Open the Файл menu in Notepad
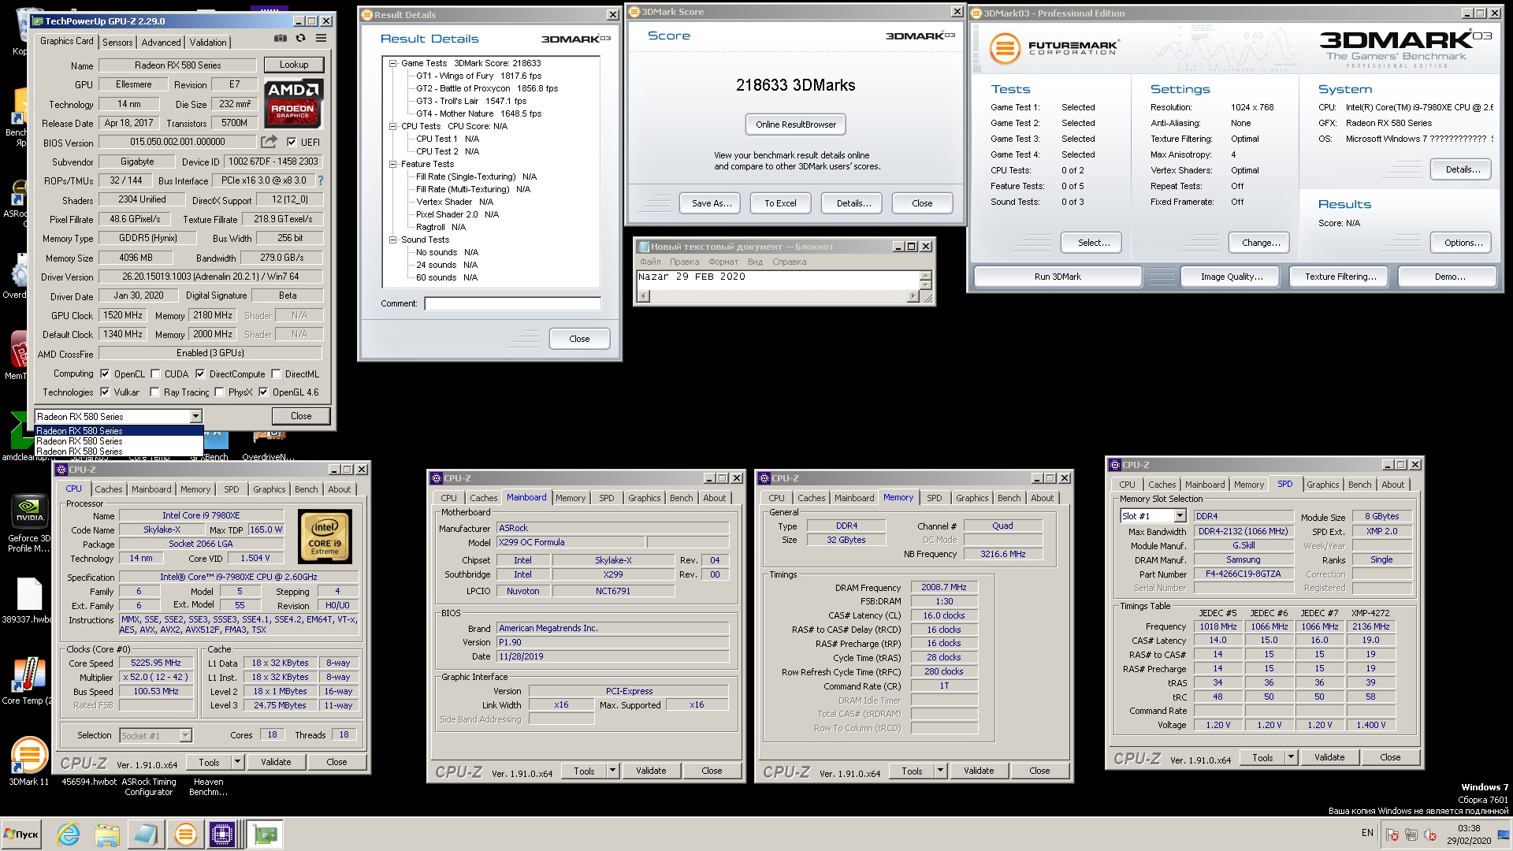 click(650, 262)
